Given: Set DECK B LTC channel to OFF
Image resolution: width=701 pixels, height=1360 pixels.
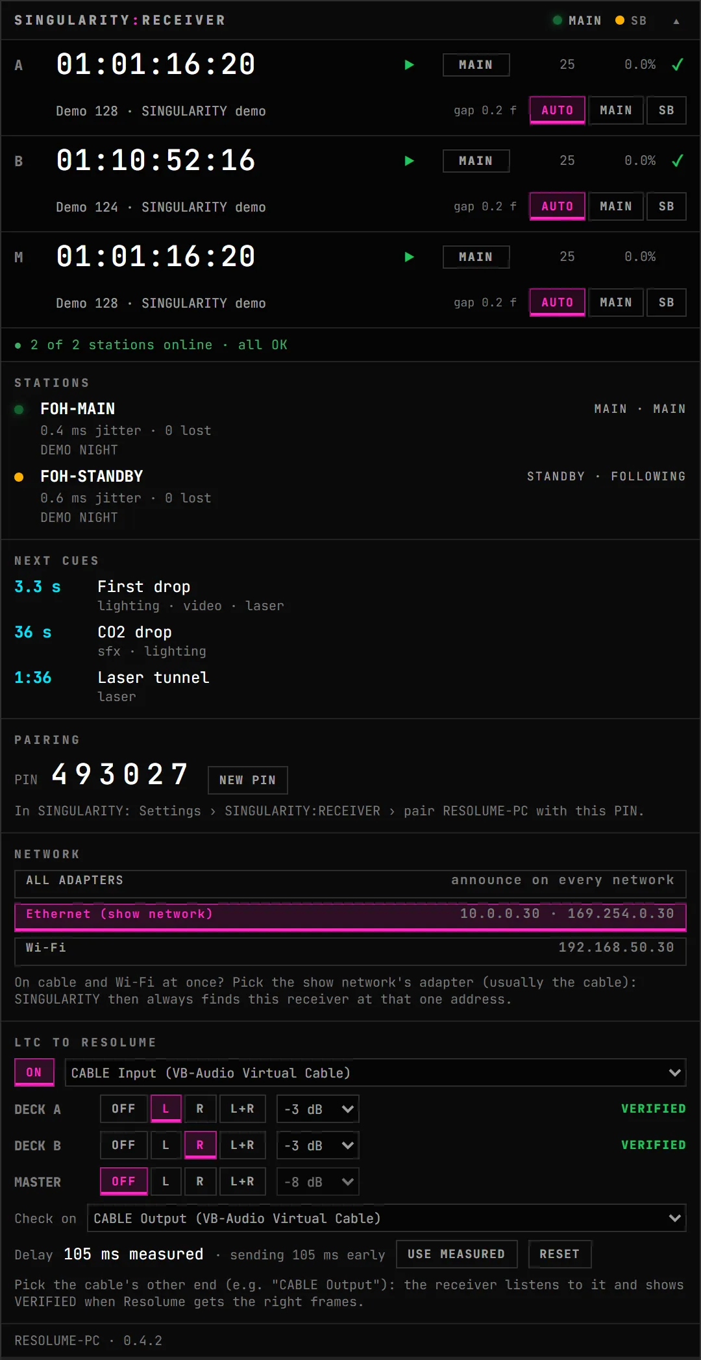Looking at the screenshot, I should pyautogui.click(x=123, y=1145).
